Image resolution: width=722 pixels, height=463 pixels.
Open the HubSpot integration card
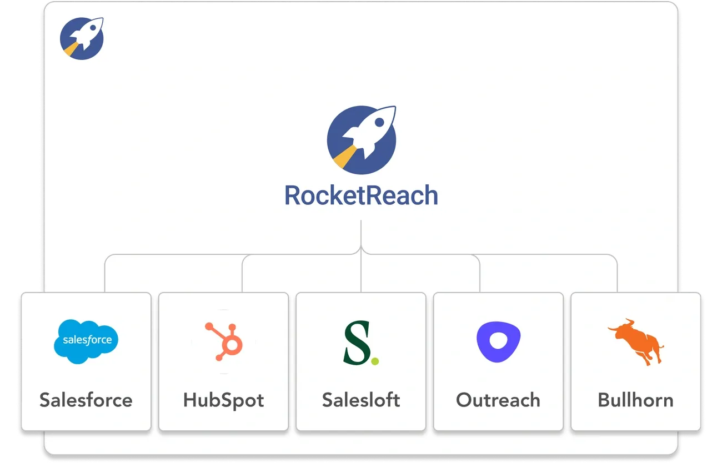223,361
